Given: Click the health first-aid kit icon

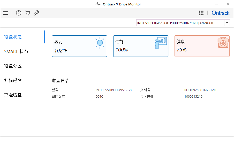Looking at the screenshot, I should click(x=223, y=42).
